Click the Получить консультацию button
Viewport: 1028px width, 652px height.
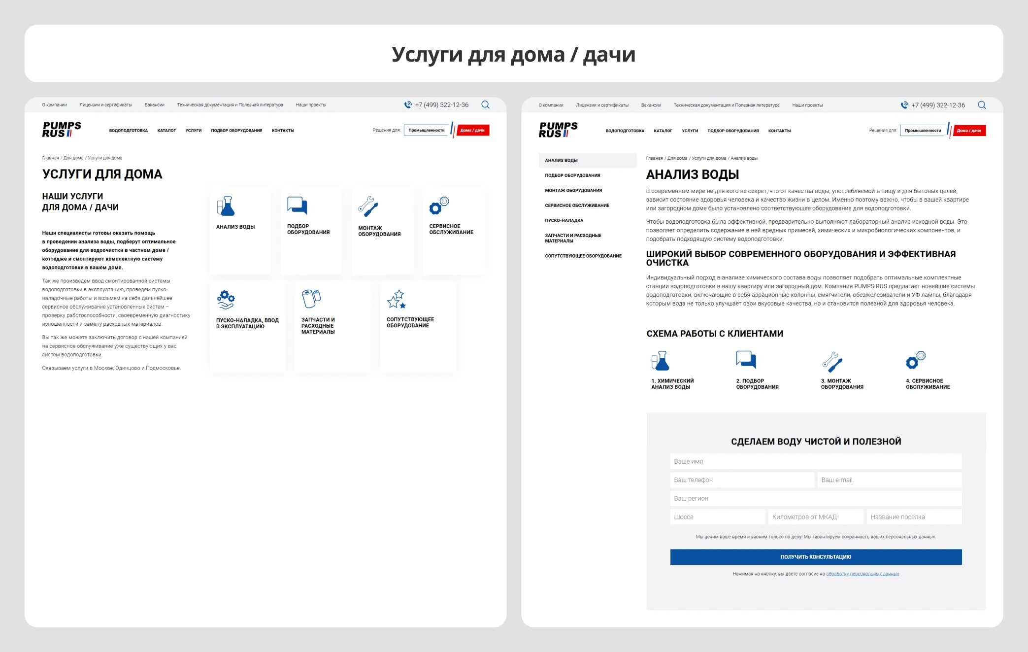pyautogui.click(x=816, y=557)
